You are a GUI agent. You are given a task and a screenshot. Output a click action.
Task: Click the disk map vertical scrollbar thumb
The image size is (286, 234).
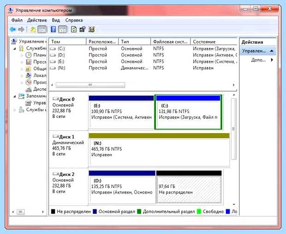pyautogui.click(x=234, y=129)
